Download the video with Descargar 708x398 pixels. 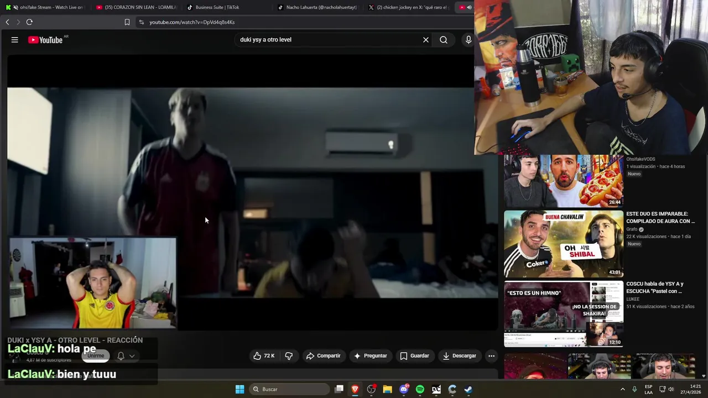(x=459, y=356)
